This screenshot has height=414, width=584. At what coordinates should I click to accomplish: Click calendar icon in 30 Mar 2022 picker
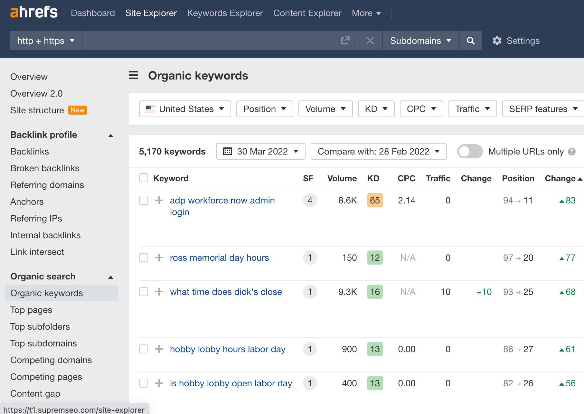point(228,151)
